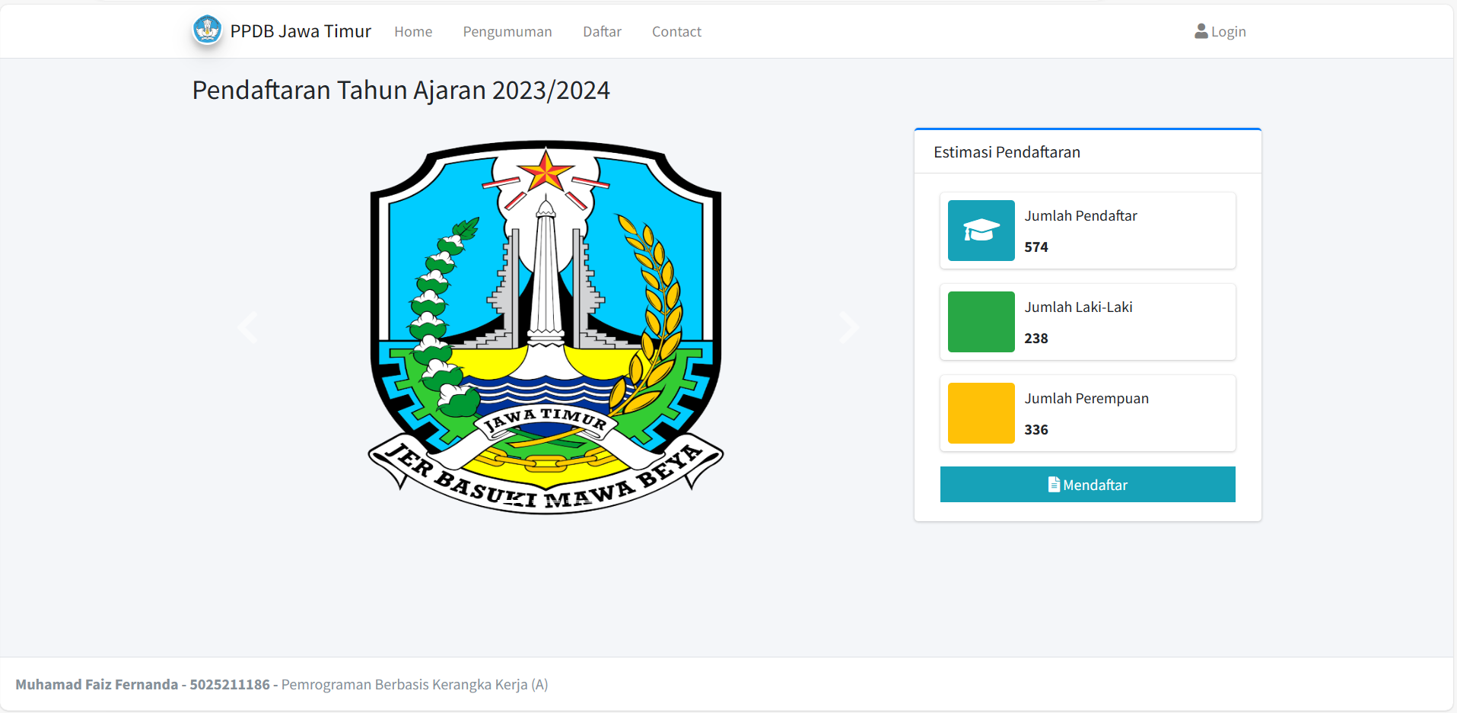Click the Jumlah Perempuan label

tap(1086, 399)
